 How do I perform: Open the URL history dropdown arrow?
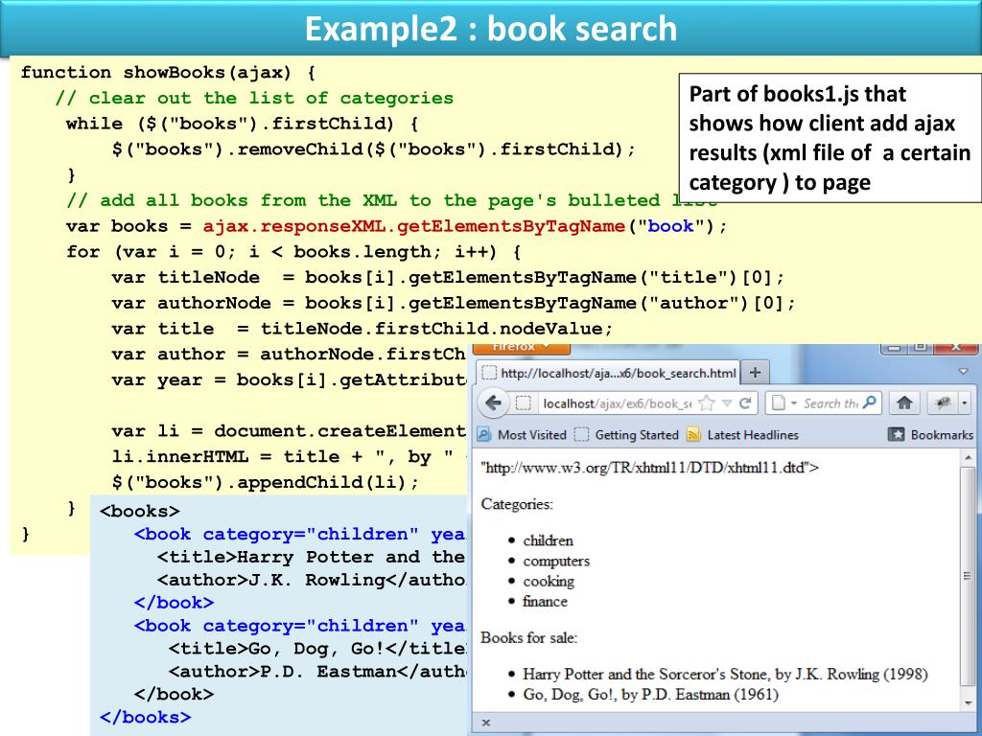(728, 403)
